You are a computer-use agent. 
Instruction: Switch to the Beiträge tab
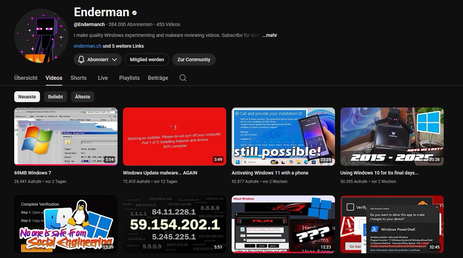tap(158, 78)
